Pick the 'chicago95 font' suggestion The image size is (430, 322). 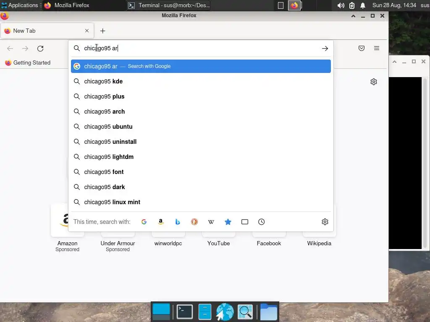pos(201,171)
